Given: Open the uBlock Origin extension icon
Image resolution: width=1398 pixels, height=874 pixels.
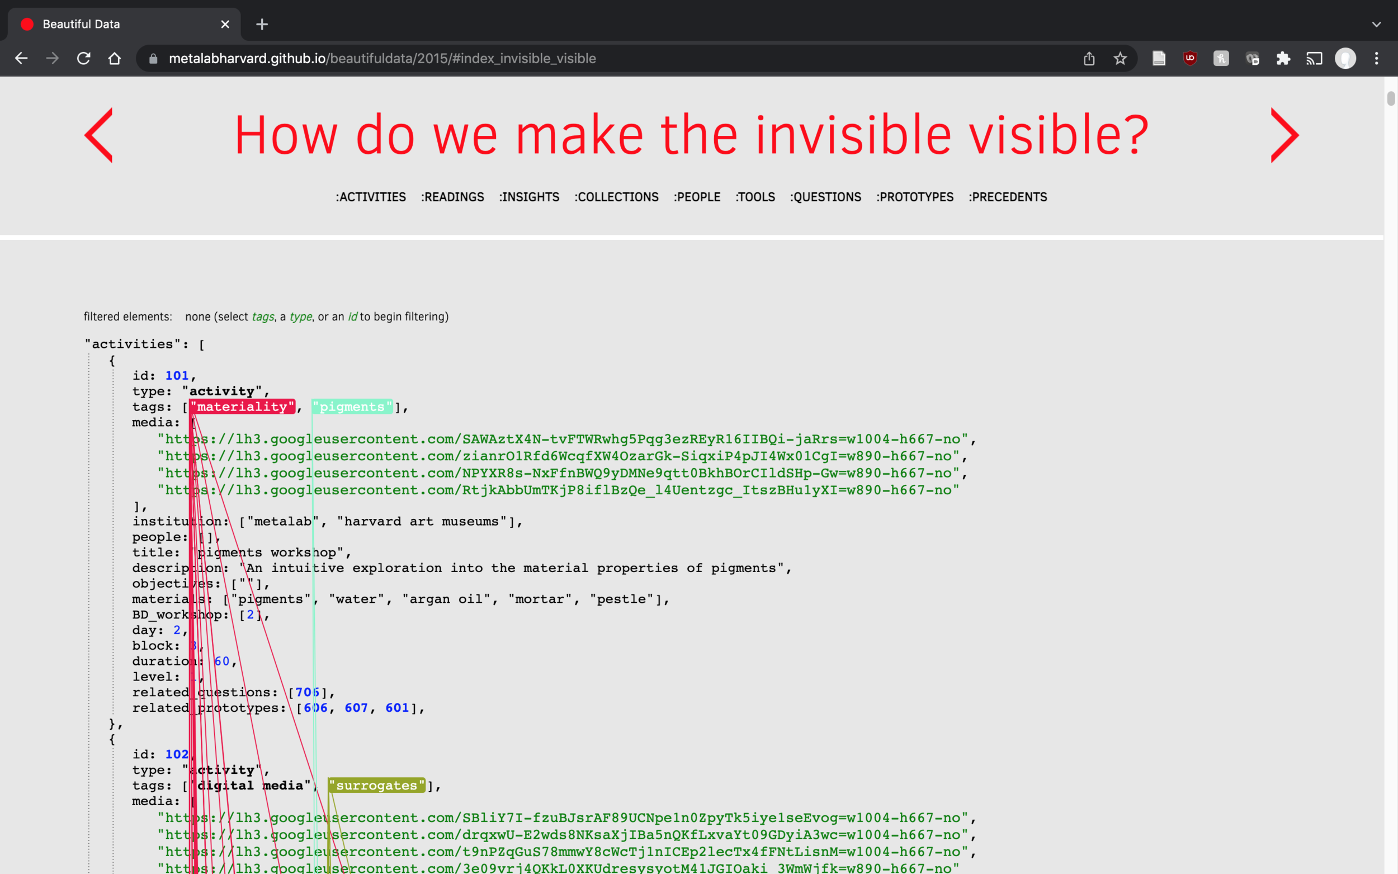Looking at the screenshot, I should click(x=1190, y=58).
